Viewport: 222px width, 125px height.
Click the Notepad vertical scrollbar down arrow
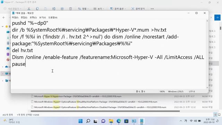point(207,88)
